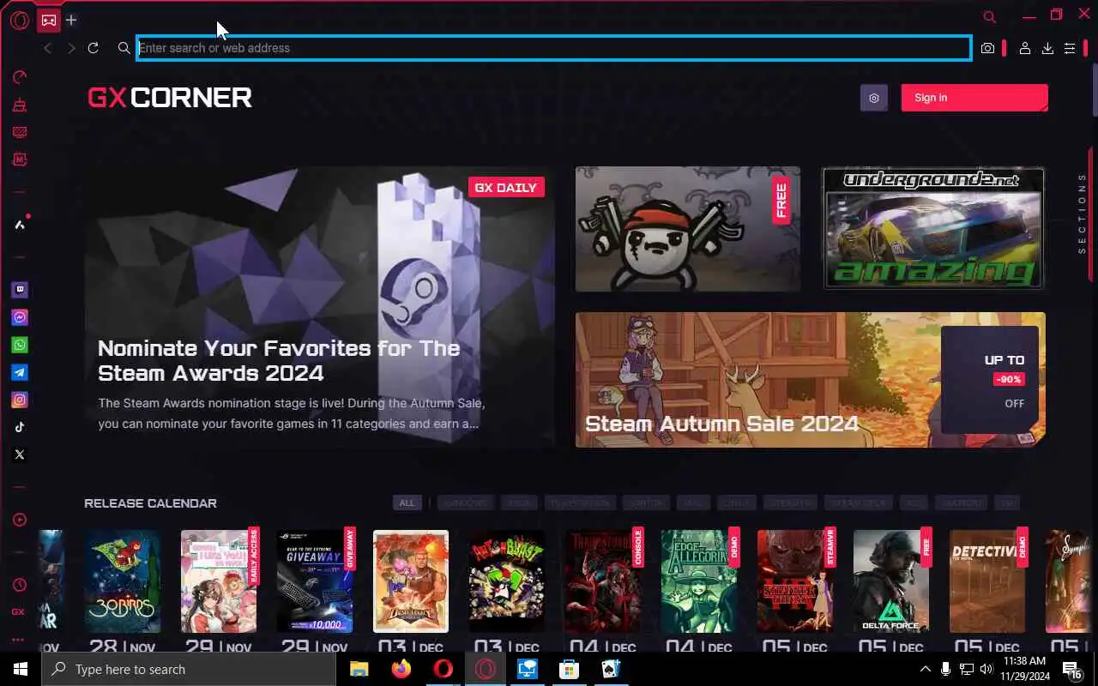The image size is (1098, 686).
Task: Go back to previous page
Action: (48, 48)
